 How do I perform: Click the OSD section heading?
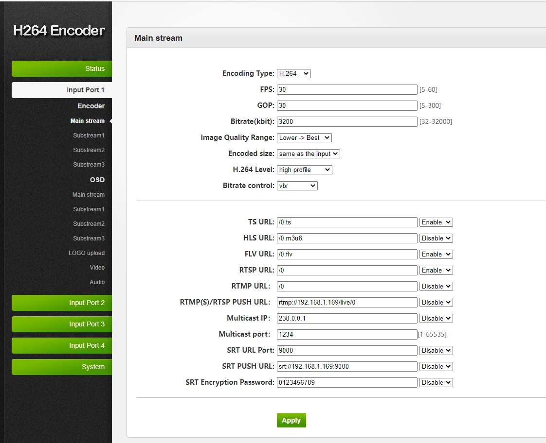[97, 180]
